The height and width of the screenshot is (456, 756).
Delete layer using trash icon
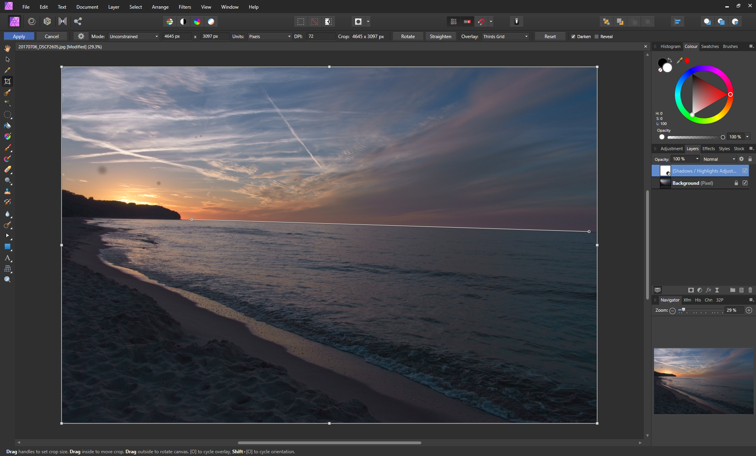pos(750,290)
